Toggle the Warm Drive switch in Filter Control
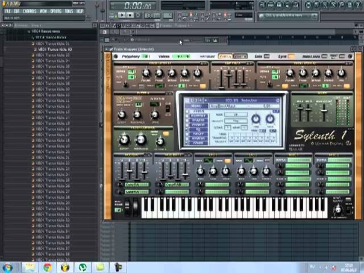 tap(166, 133)
